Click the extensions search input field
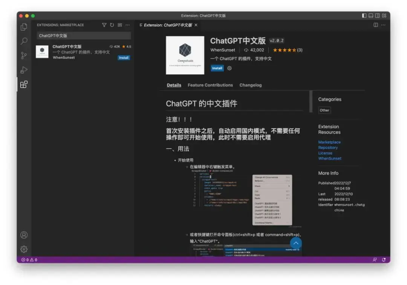407x285 pixels. 84,35
